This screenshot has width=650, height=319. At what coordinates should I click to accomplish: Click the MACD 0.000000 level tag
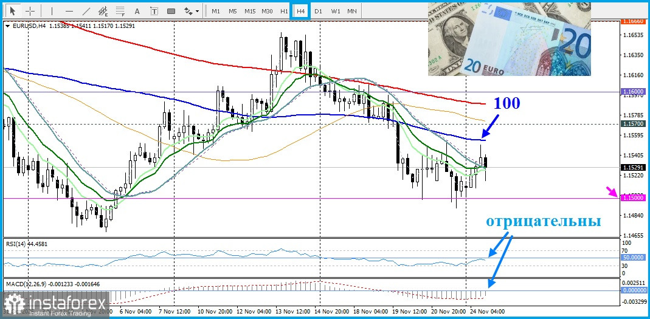[x=632, y=290]
